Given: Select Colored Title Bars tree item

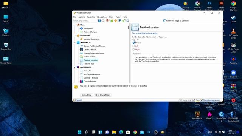Looking at the screenshot, I should click(x=91, y=78).
